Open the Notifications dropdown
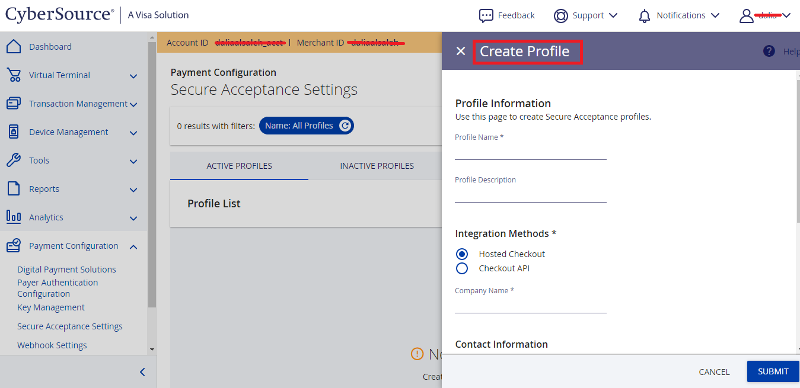 [x=715, y=15]
